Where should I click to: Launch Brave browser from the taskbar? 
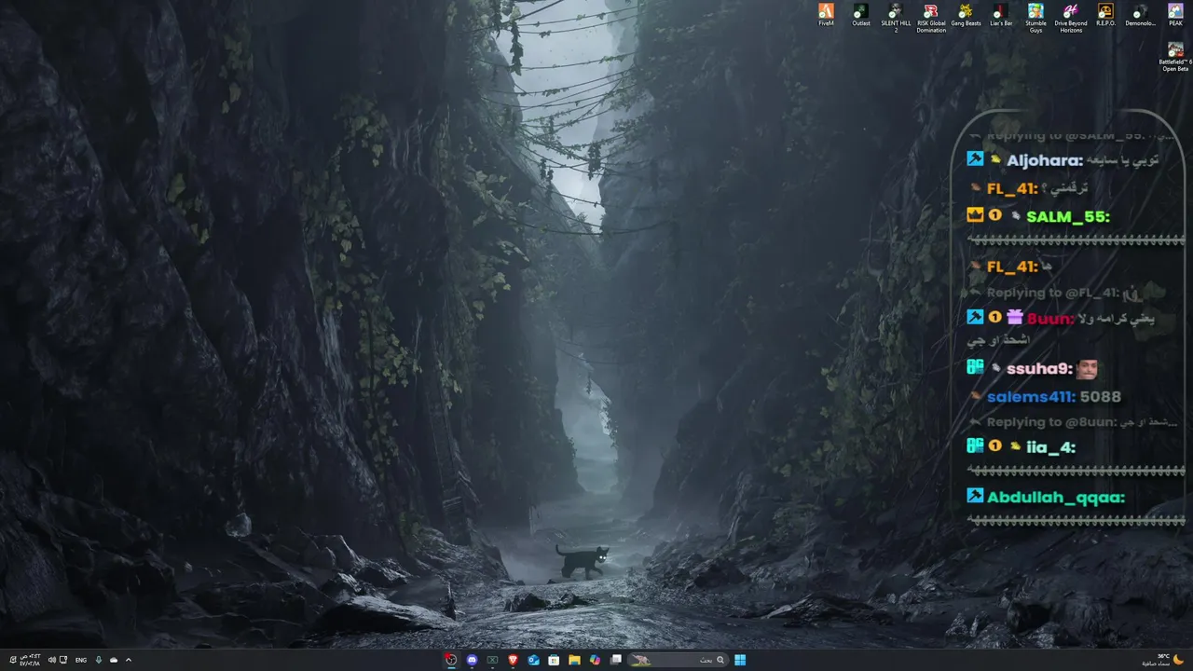coord(513,660)
